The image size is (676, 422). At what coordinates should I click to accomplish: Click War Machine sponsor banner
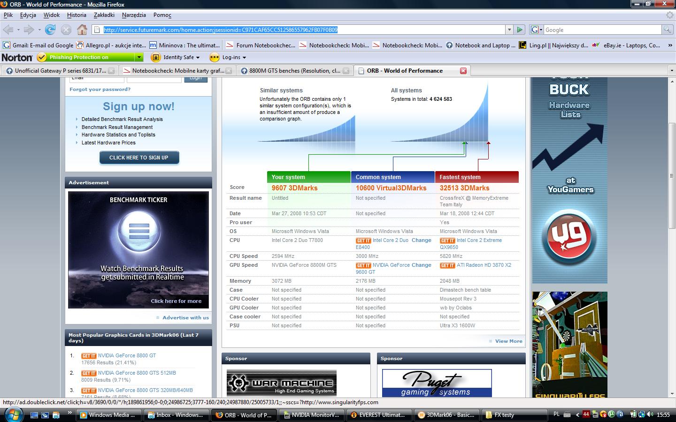pyautogui.click(x=282, y=383)
